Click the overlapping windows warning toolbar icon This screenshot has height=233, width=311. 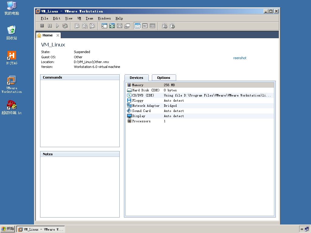127,26
